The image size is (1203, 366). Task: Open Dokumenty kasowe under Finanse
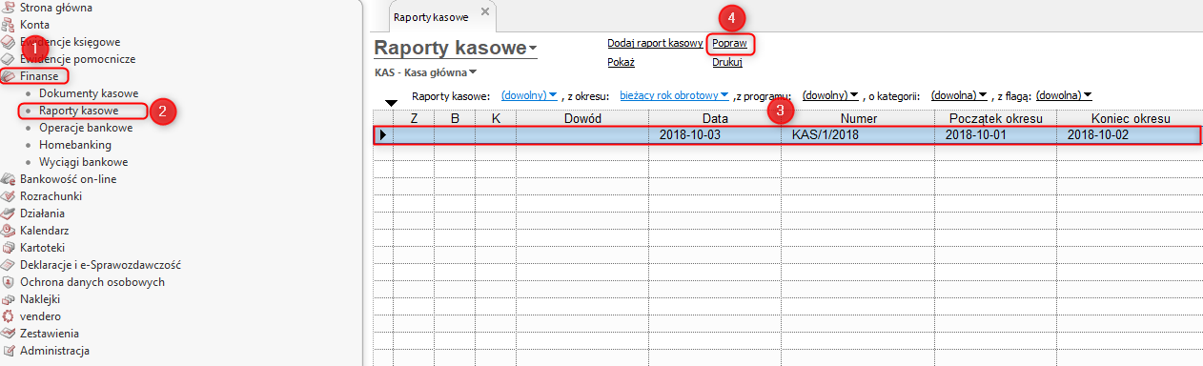(x=89, y=93)
